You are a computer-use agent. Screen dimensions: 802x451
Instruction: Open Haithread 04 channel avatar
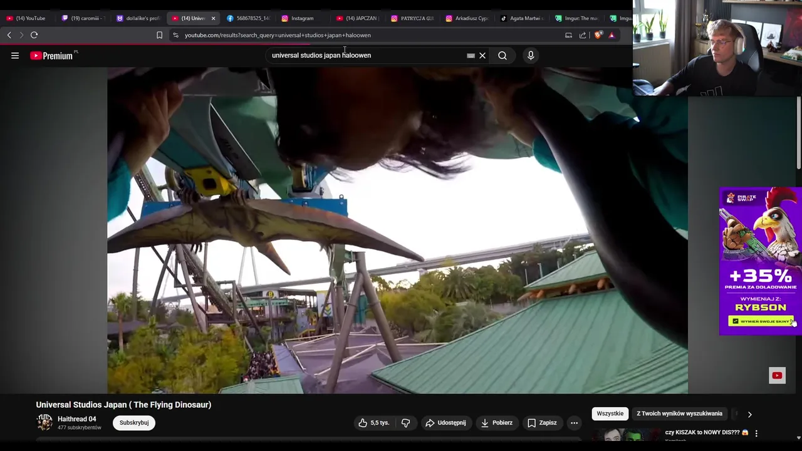(44, 423)
